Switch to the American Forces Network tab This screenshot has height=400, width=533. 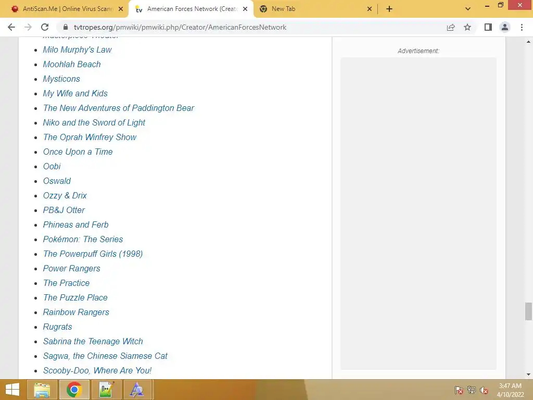(x=191, y=9)
